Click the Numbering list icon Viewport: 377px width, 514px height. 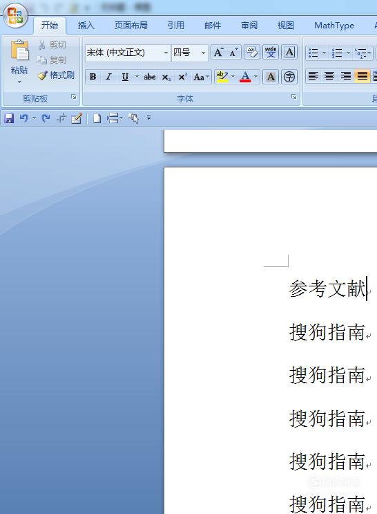click(x=337, y=53)
